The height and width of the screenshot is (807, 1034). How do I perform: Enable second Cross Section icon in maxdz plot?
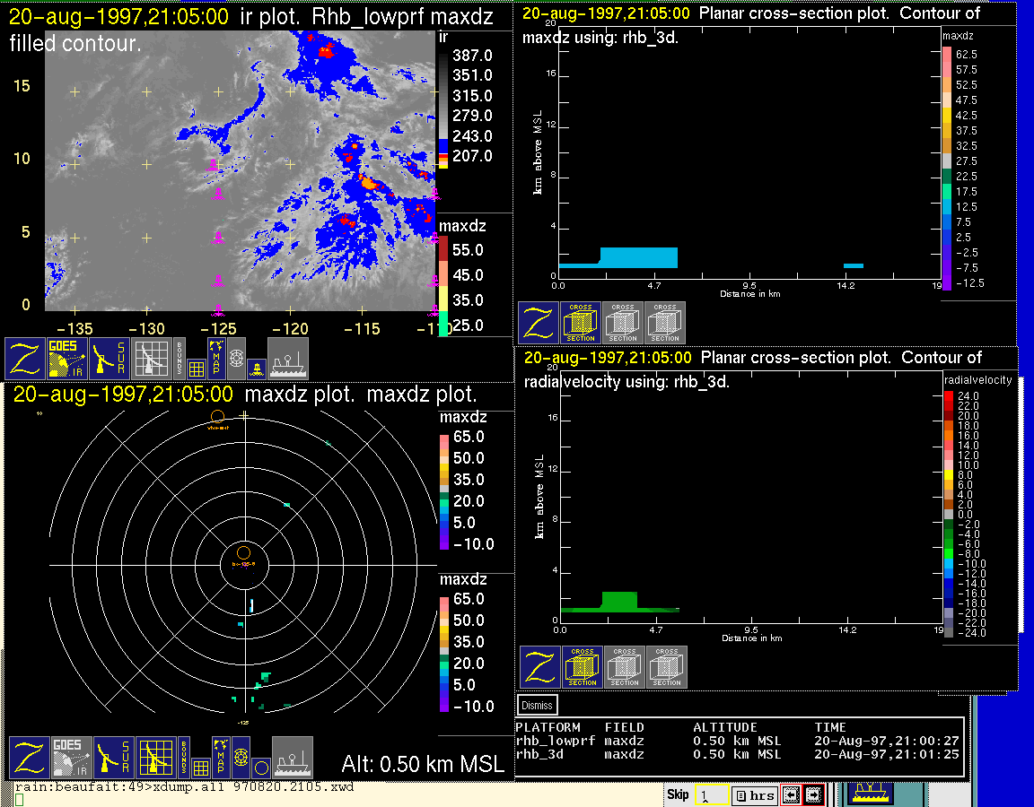[623, 323]
